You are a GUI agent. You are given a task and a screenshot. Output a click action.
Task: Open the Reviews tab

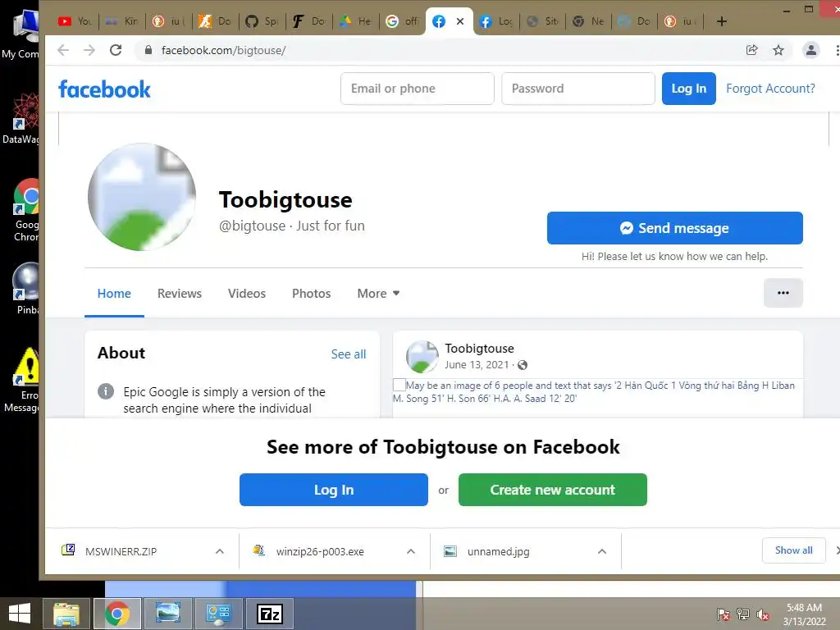click(180, 294)
